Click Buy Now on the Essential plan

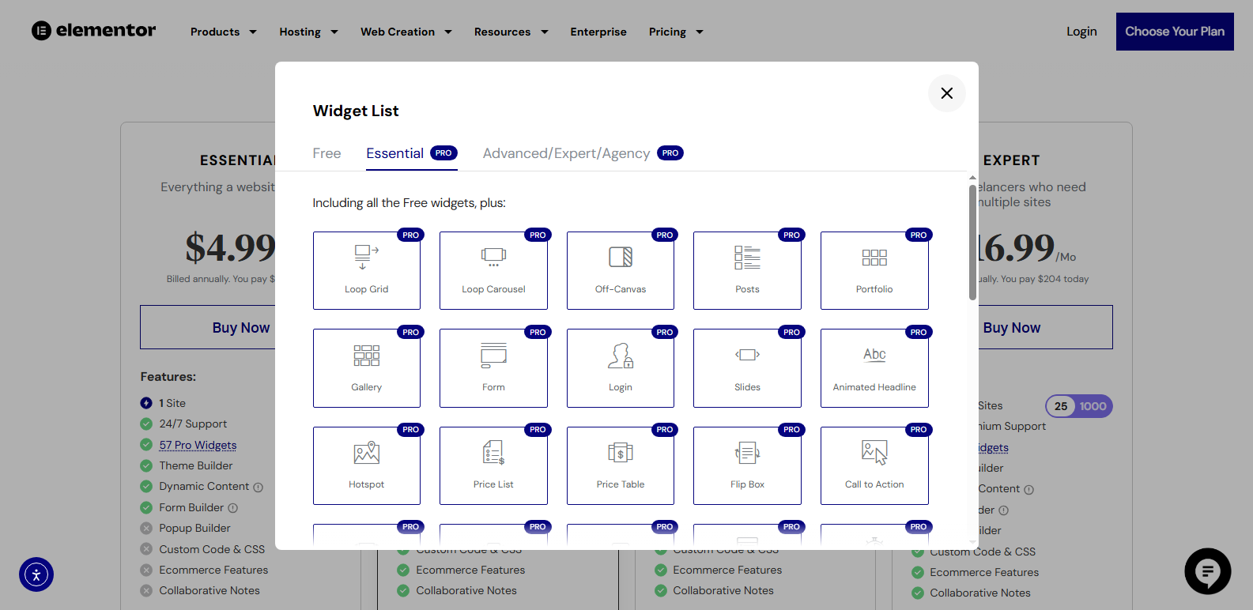[x=208, y=327]
